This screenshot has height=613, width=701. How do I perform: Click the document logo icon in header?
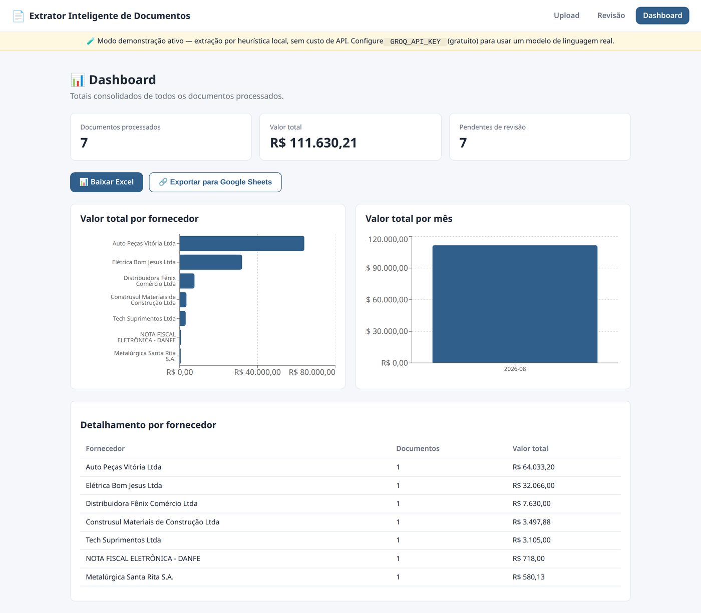click(18, 16)
